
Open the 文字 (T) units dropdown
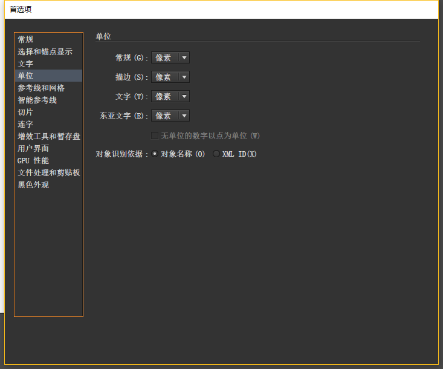coord(170,96)
